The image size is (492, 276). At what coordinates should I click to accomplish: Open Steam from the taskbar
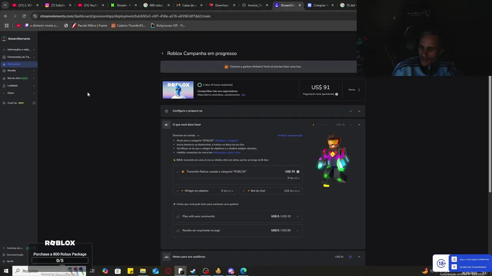click(193, 271)
